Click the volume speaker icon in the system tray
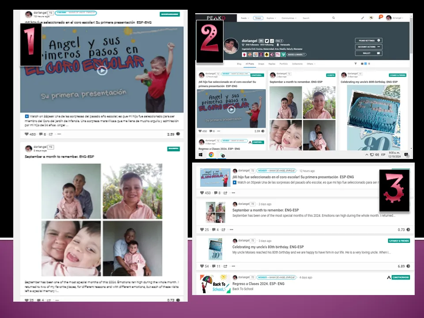 point(377,155)
